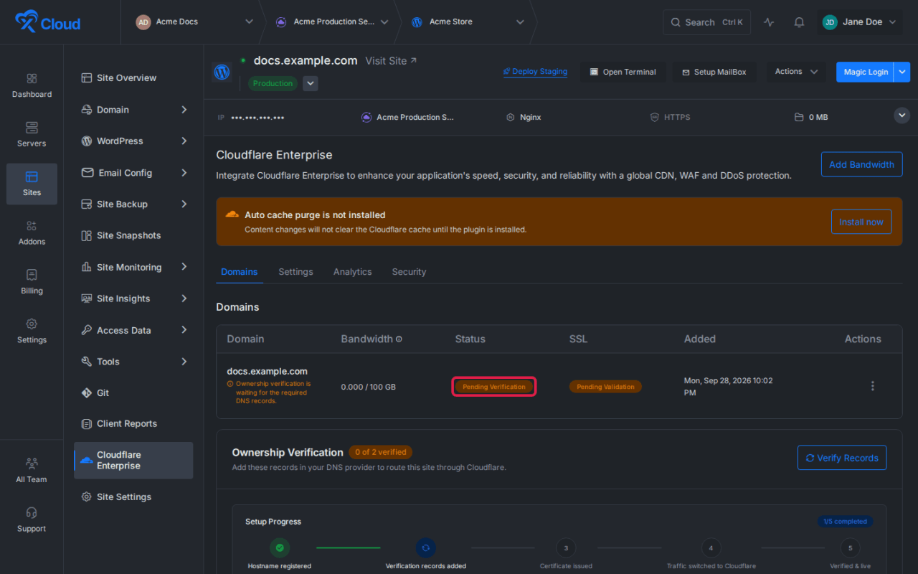918x574 pixels.
Task: Open the notifications bell
Action: pos(799,22)
